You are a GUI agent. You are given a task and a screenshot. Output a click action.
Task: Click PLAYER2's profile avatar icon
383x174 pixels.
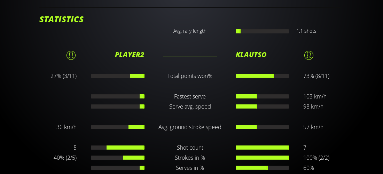pos(71,55)
